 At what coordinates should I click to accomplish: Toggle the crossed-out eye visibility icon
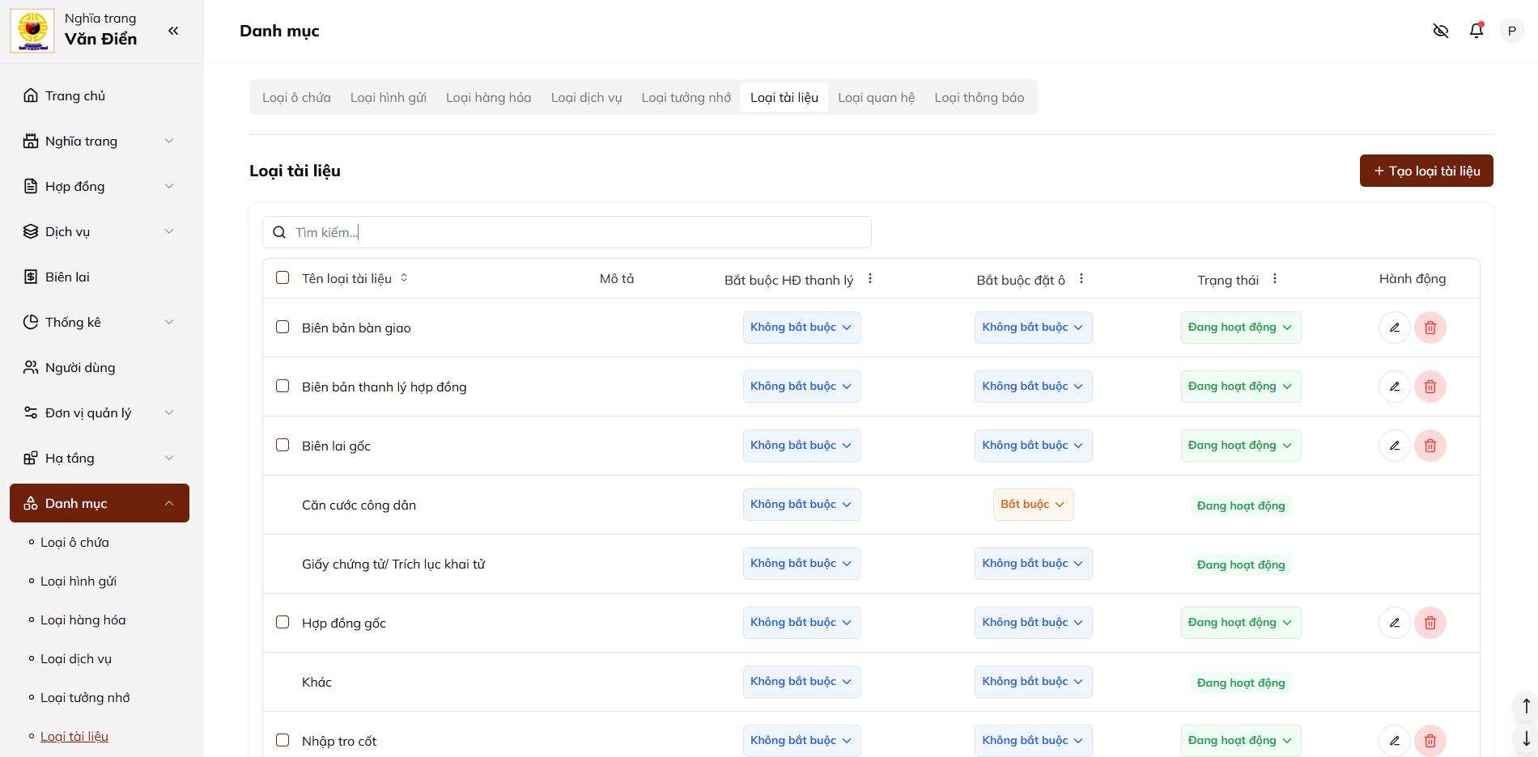(x=1441, y=31)
